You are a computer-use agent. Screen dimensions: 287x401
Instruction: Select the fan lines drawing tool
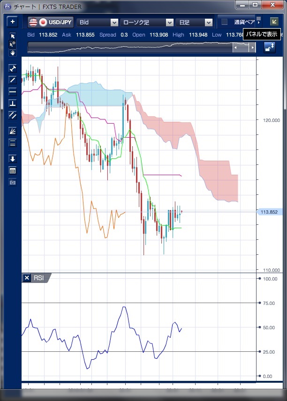click(13, 131)
